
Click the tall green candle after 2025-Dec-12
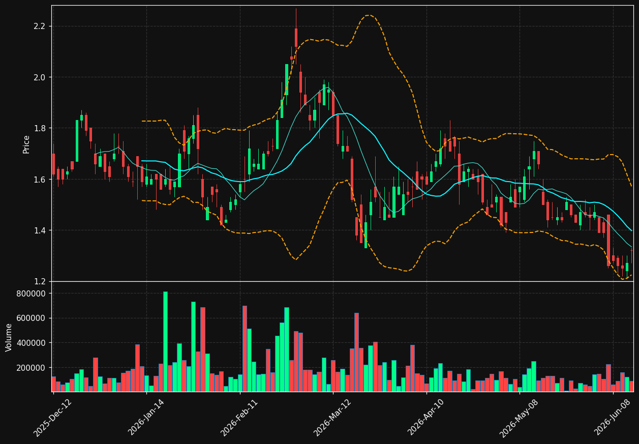(77, 141)
